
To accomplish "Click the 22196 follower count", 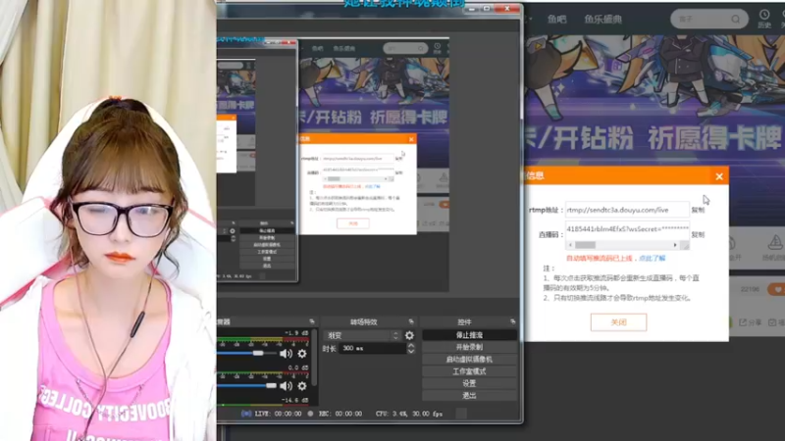I will click(750, 289).
